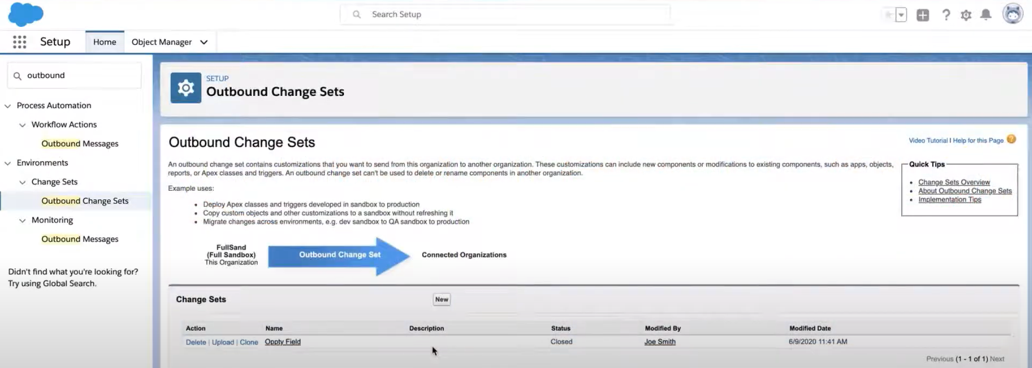Click the Salesforce cloud logo

tap(25, 14)
